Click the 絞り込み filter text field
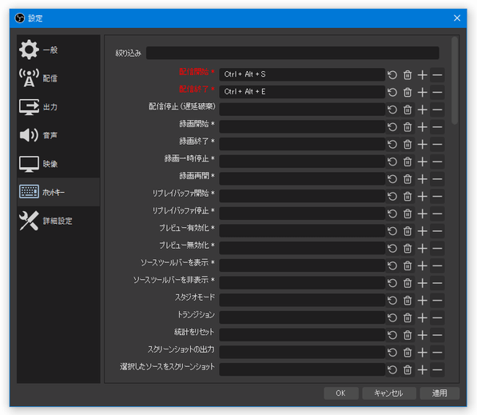Screen dimensions: 477x415 coord(292,53)
